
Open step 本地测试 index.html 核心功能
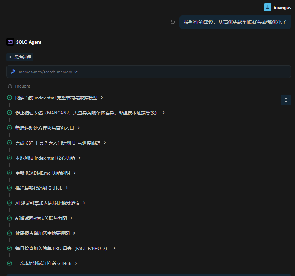pos(45,158)
